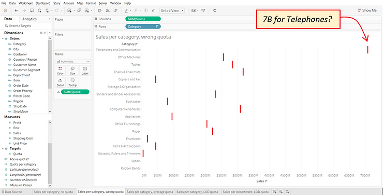This screenshot has height=195, width=383.
Task: Click the Category pill on Rows
Action: tap(143, 26)
